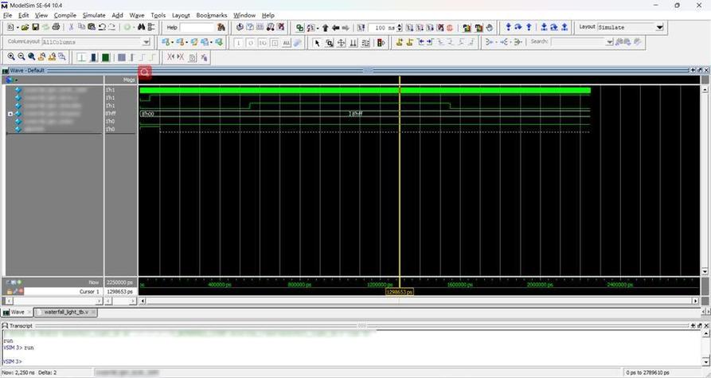
Task: Click the Open folder icon
Action: [x=25, y=27]
